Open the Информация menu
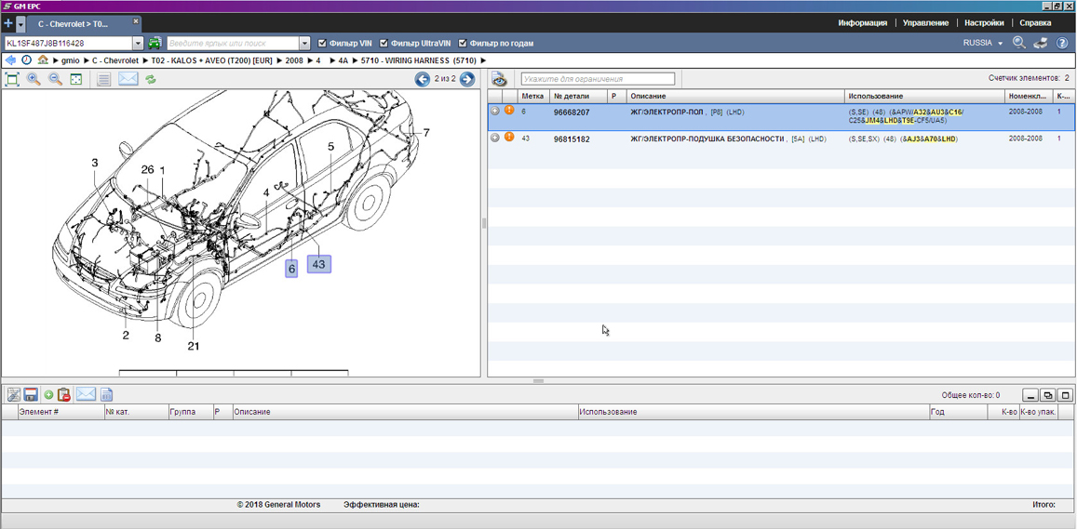The height and width of the screenshot is (529, 1077). (x=862, y=23)
